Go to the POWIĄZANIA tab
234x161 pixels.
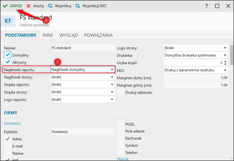pos(98,35)
